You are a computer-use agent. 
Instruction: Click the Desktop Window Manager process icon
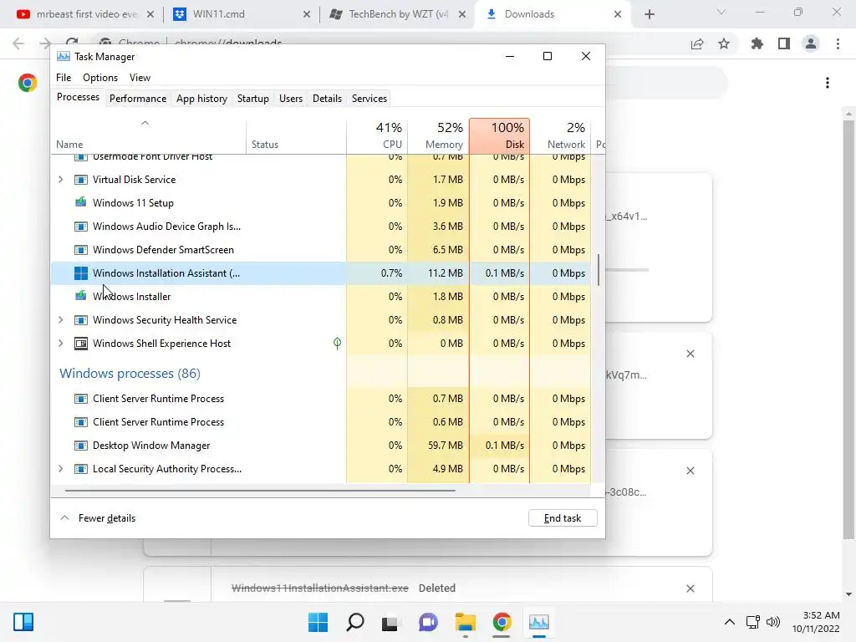coord(81,446)
